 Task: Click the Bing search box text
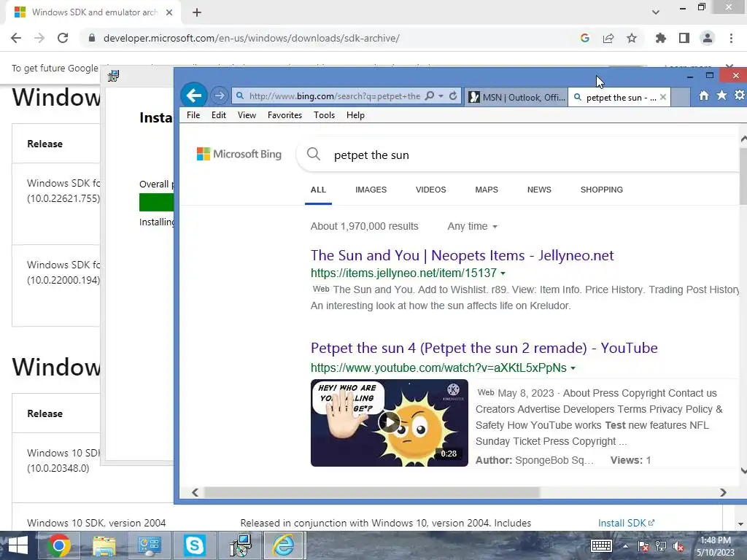click(371, 155)
